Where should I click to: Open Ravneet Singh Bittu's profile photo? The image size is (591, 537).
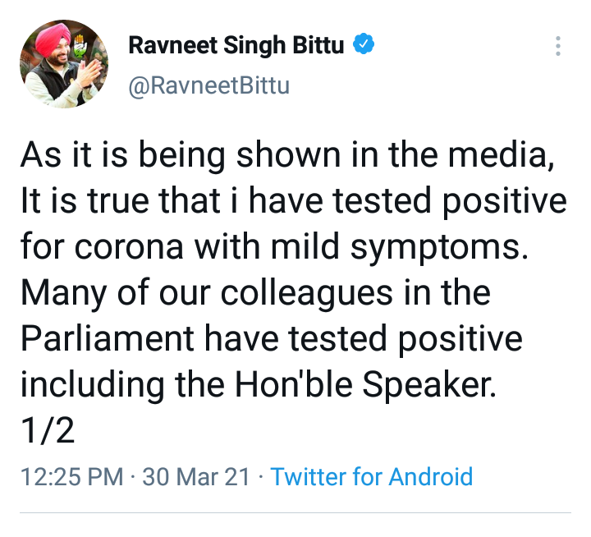click(x=64, y=64)
